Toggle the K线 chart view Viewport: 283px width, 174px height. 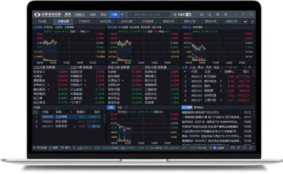click(x=120, y=107)
